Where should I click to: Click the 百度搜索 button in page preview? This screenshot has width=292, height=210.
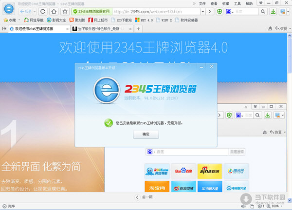tap(237, 152)
